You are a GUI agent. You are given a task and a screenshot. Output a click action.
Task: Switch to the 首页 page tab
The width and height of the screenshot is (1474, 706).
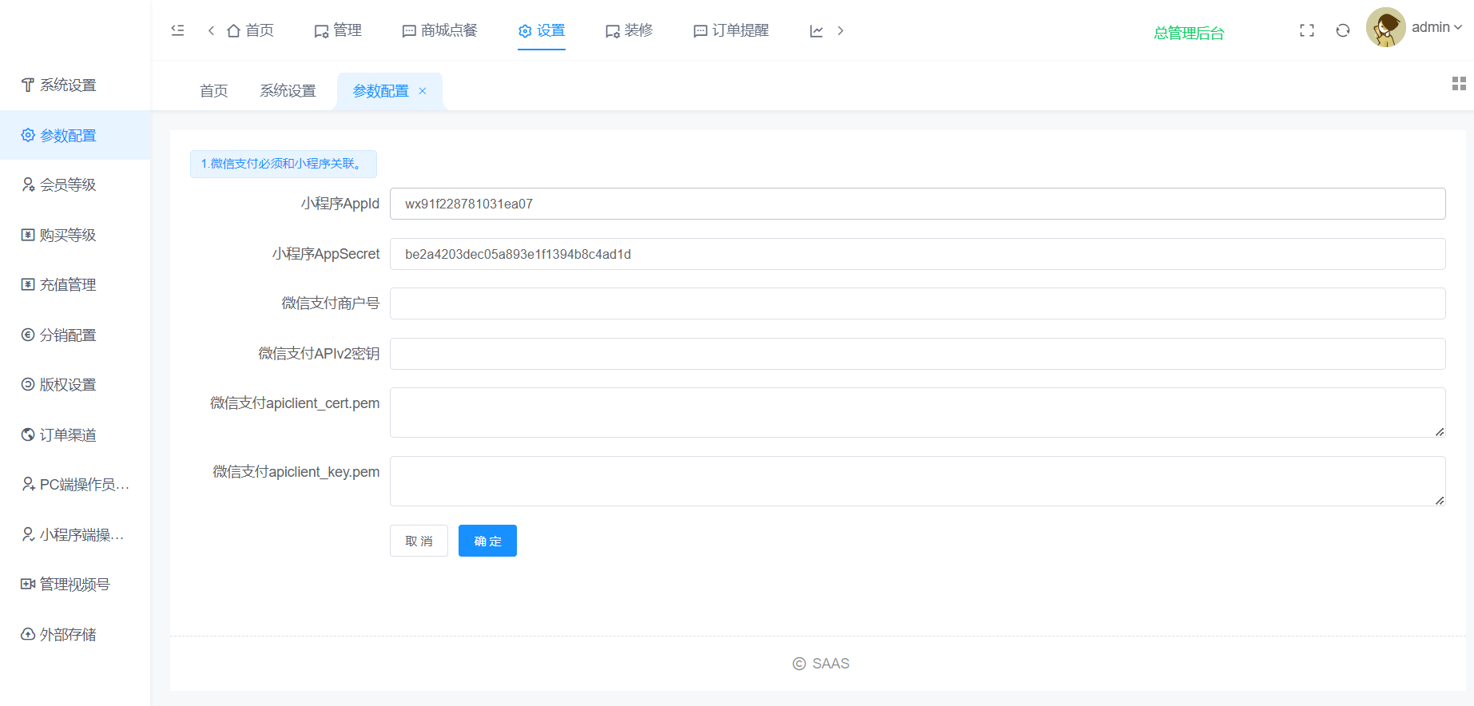213,91
